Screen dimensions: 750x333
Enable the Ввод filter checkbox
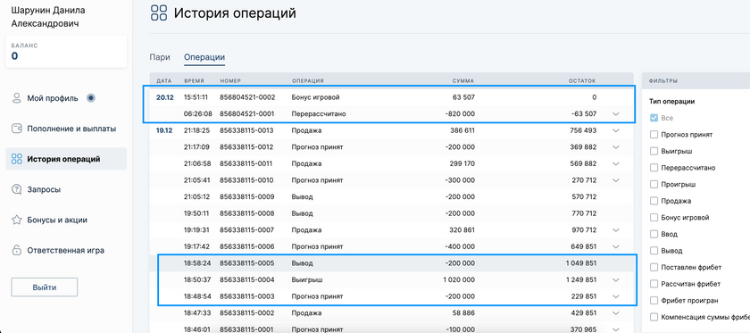[654, 234]
